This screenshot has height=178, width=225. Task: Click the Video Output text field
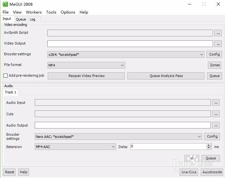pyautogui.click(x=130, y=44)
